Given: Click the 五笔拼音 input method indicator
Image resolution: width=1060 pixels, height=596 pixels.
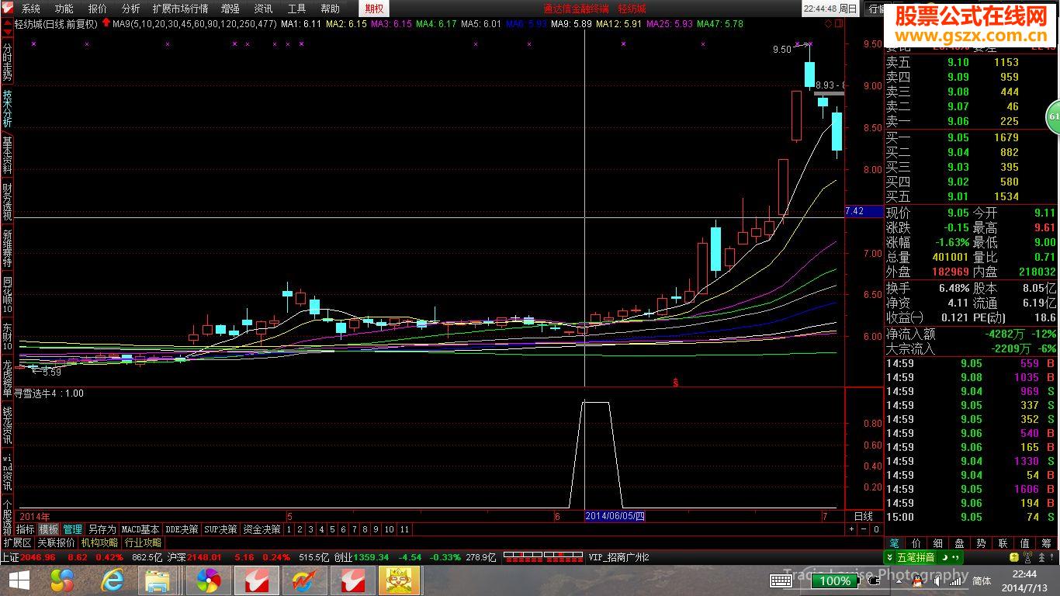Looking at the screenshot, I should pos(916,557).
